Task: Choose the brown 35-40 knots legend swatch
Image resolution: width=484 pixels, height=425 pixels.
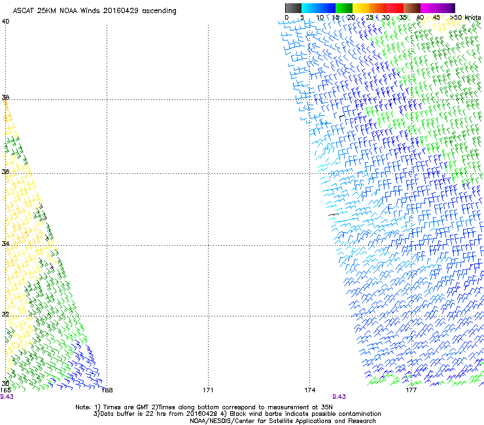Action: (x=412, y=8)
